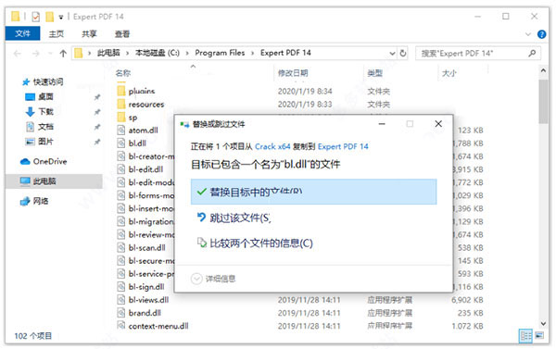Click the Explorer help question mark icon
556x349 pixels.
541,34
